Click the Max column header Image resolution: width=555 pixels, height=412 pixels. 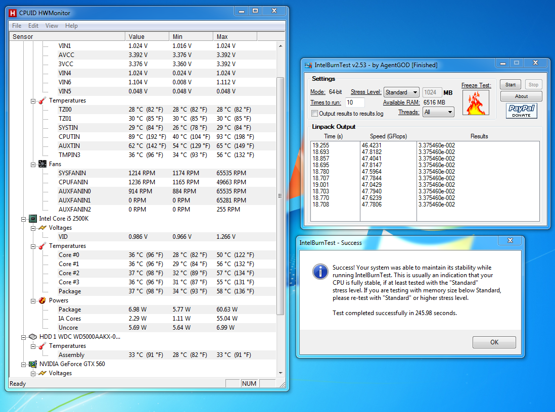[x=235, y=36]
